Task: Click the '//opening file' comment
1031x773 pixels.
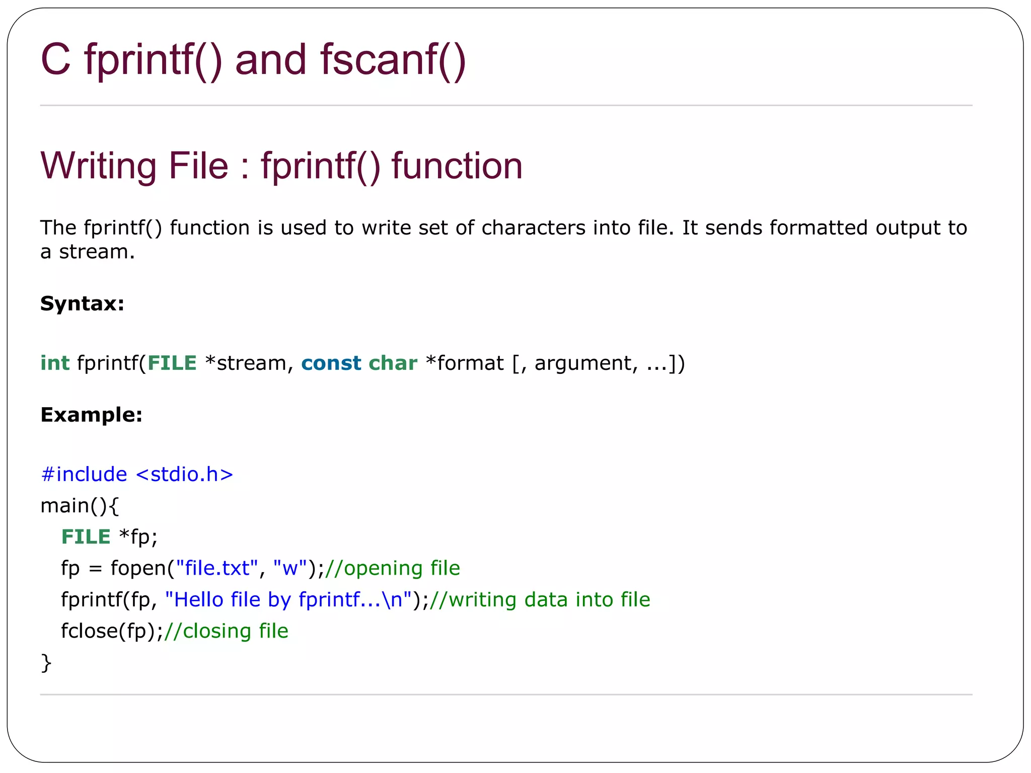Action: tap(392, 568)
